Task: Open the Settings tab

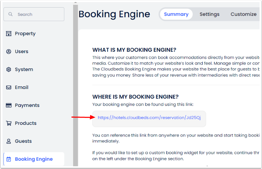Action: [x=209, y=14]
